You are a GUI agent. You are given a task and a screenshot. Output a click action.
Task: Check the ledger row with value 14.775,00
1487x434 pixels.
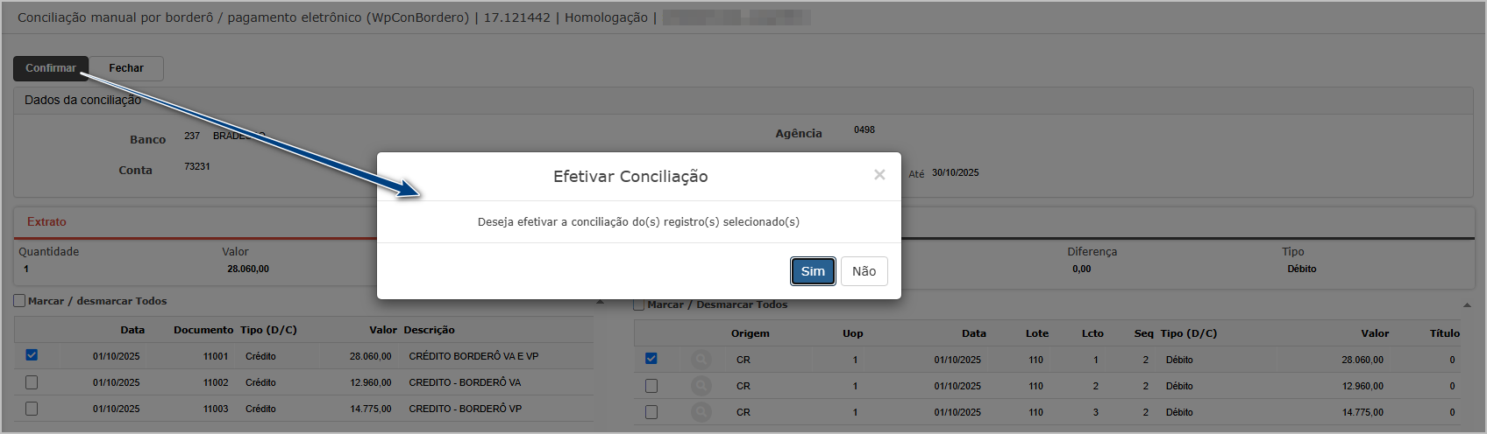pos(651,412)
